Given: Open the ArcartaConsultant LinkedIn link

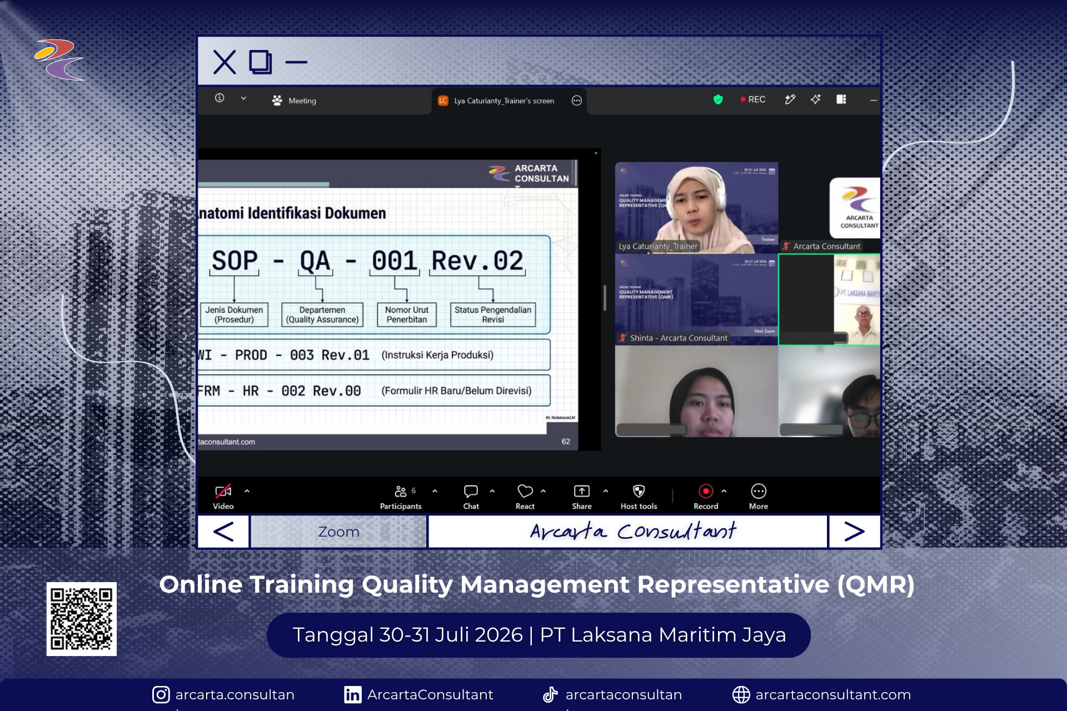Looking at the screenshot, I should pyautogui.click(x=430, y=694).
